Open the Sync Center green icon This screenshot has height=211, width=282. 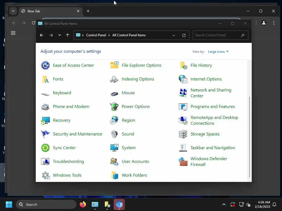pyautogui.click(x=45, y=148)
